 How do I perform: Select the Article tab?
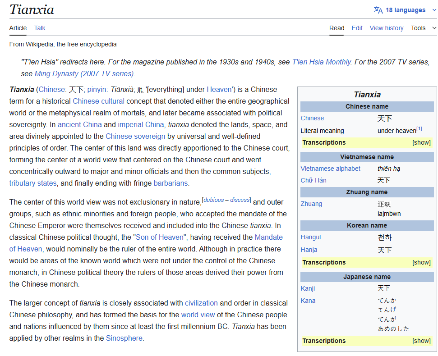[18, 28]
